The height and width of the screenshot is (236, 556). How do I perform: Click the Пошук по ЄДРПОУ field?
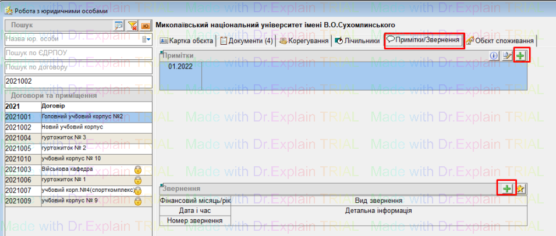pyautogui.click(x=77, y=53)
